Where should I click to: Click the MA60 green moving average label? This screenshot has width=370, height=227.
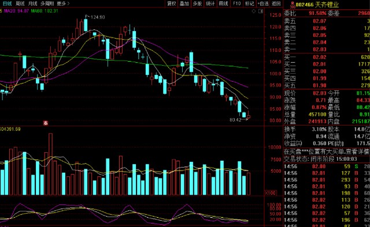tap(45, 11)
